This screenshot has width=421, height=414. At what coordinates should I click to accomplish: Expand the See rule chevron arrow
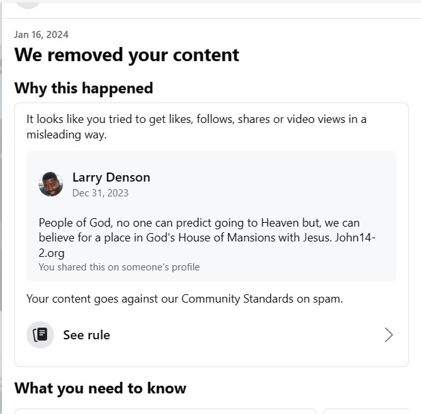389,335
